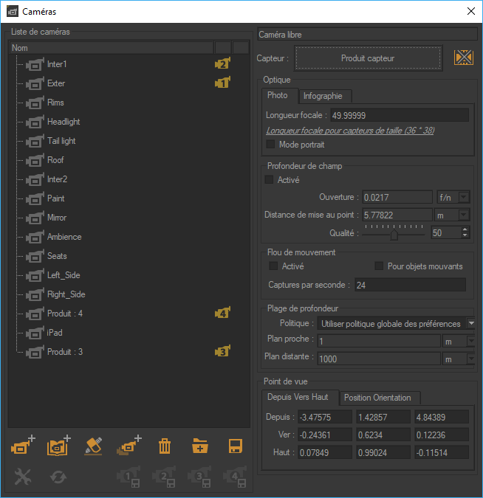
Task: Click the sensor overlay icon beside Produit capteur
Action: coord(463,58)
